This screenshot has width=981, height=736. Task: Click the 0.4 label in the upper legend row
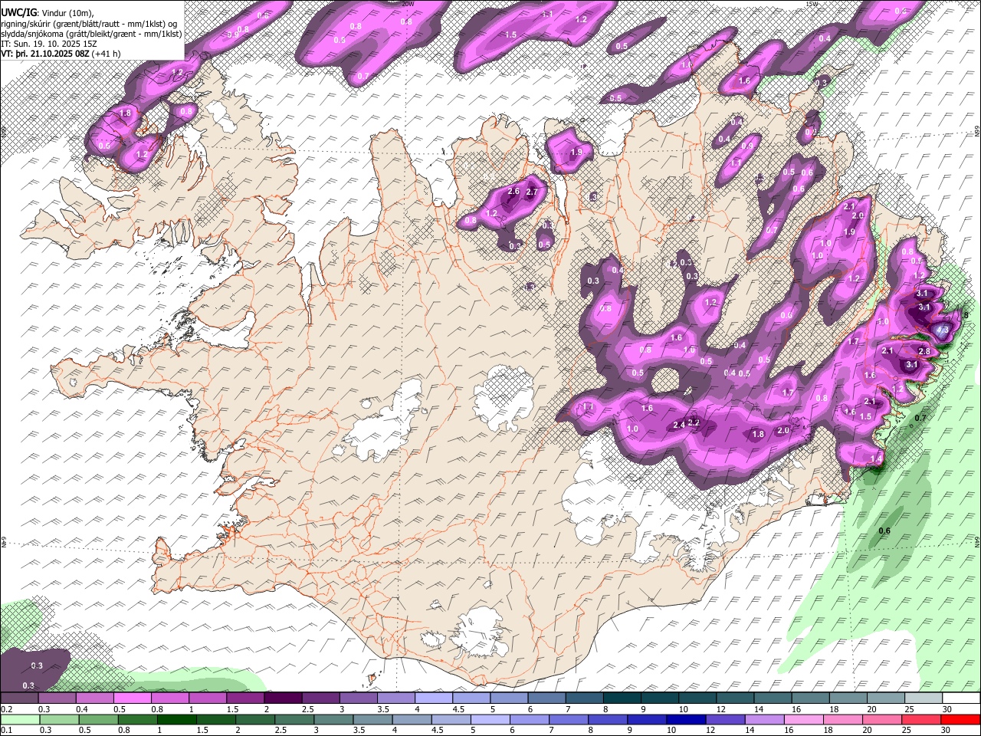[x=82, y=709]
